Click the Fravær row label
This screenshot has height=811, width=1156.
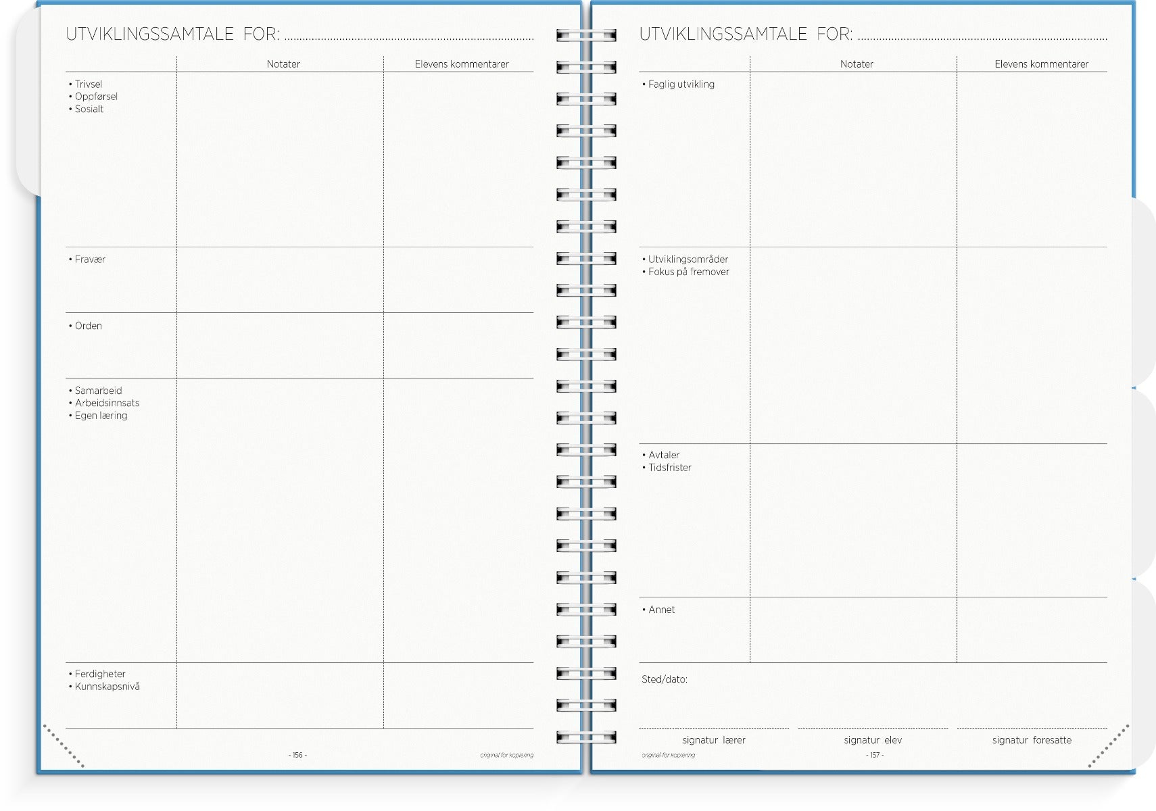pyautogui.click(x=90, y=260)
